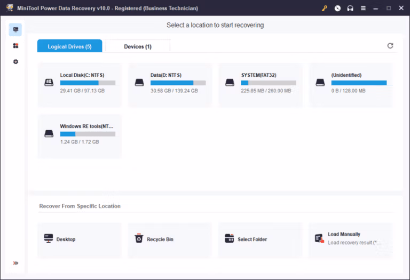Open the four-square utilities icon in sidebar
This screenshot has width=410, height=280.
(15, 46)
